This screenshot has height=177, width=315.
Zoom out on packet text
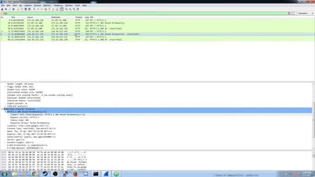point(70,9)
